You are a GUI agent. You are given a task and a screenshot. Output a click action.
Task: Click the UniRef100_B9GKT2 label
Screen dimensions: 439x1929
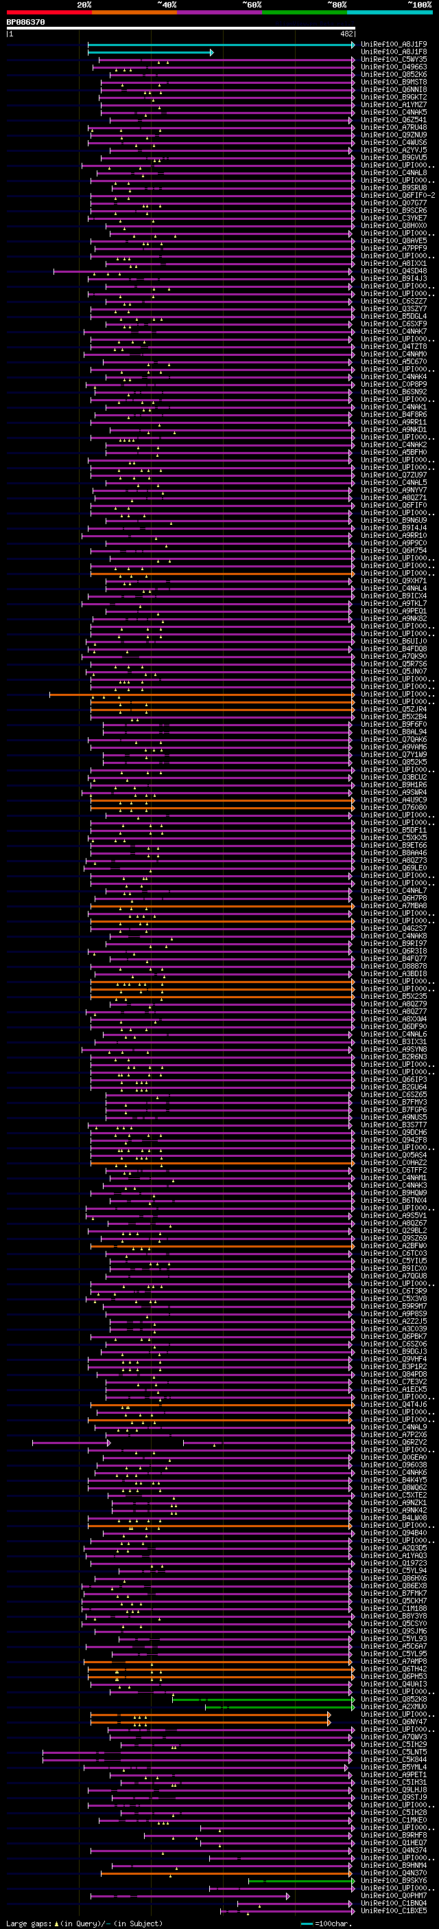click(x=393, y=97)
